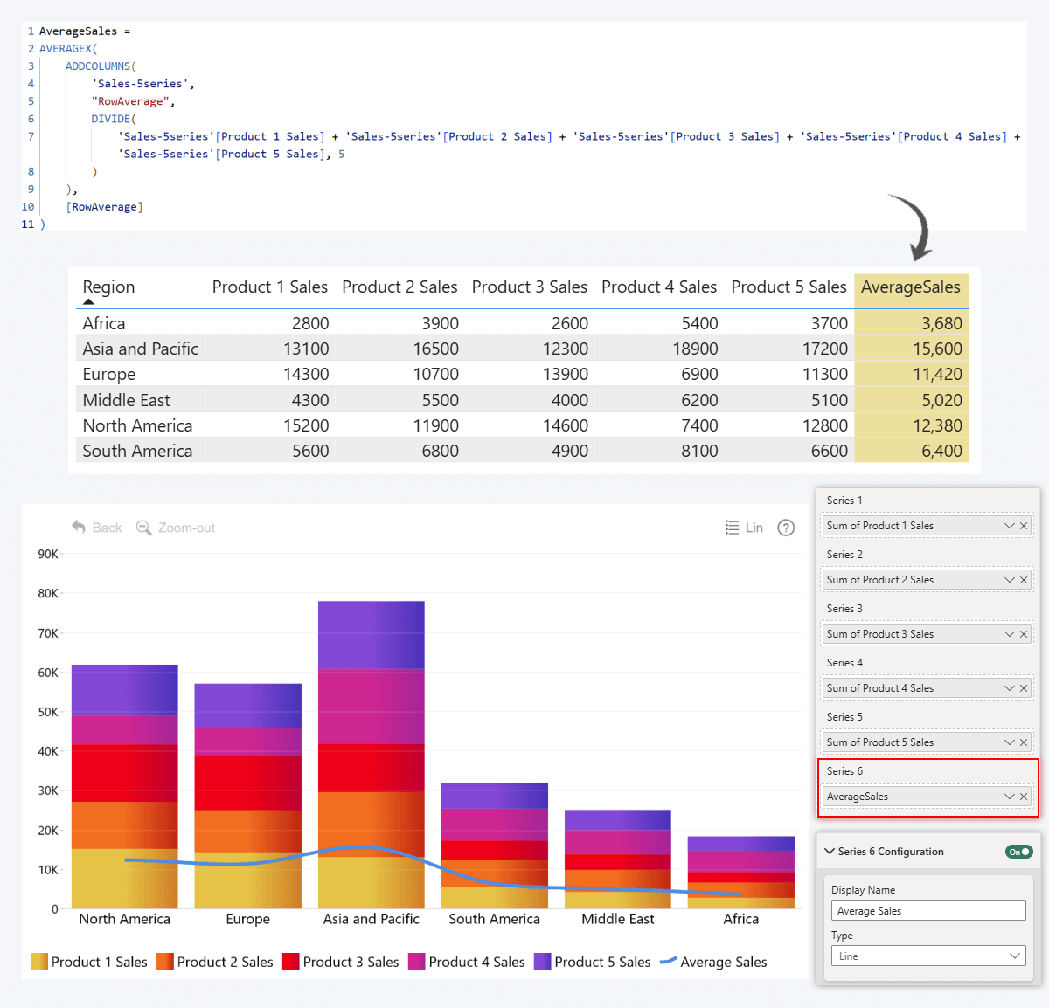Collapse the Series 6 Configuration section

pos(830,852)
